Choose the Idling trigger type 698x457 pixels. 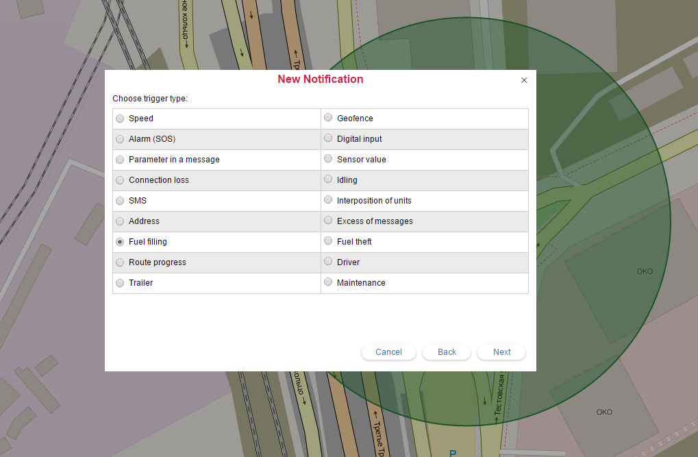tap(328, 180)
